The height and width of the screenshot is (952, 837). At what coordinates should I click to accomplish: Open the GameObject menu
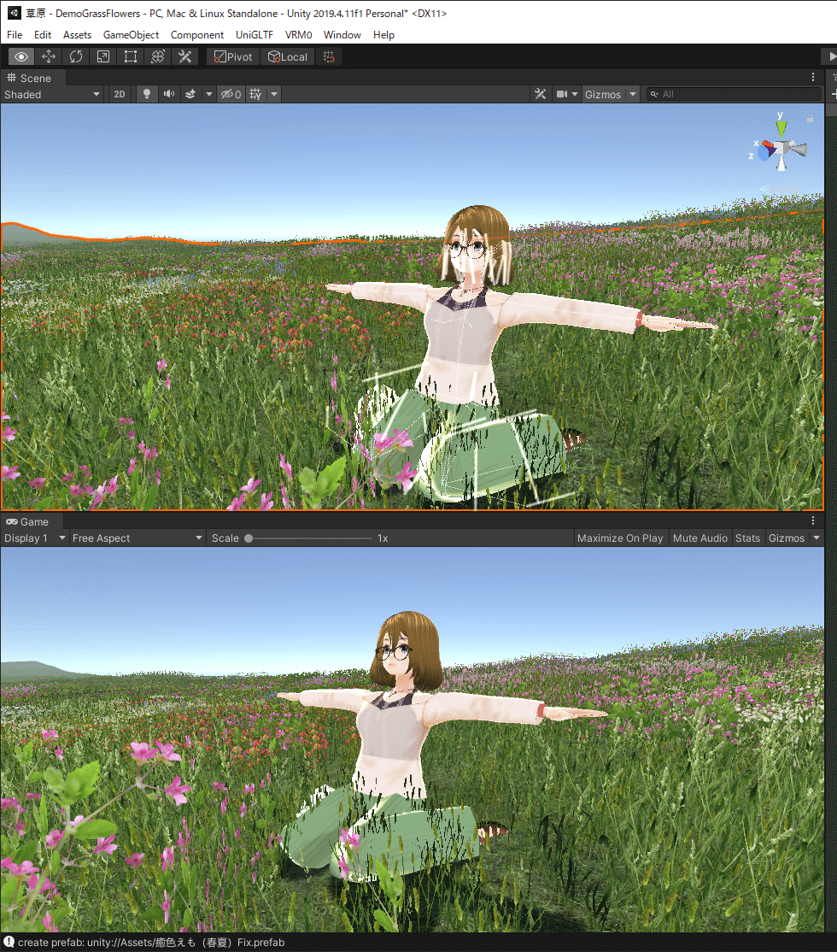coord(132,34)
